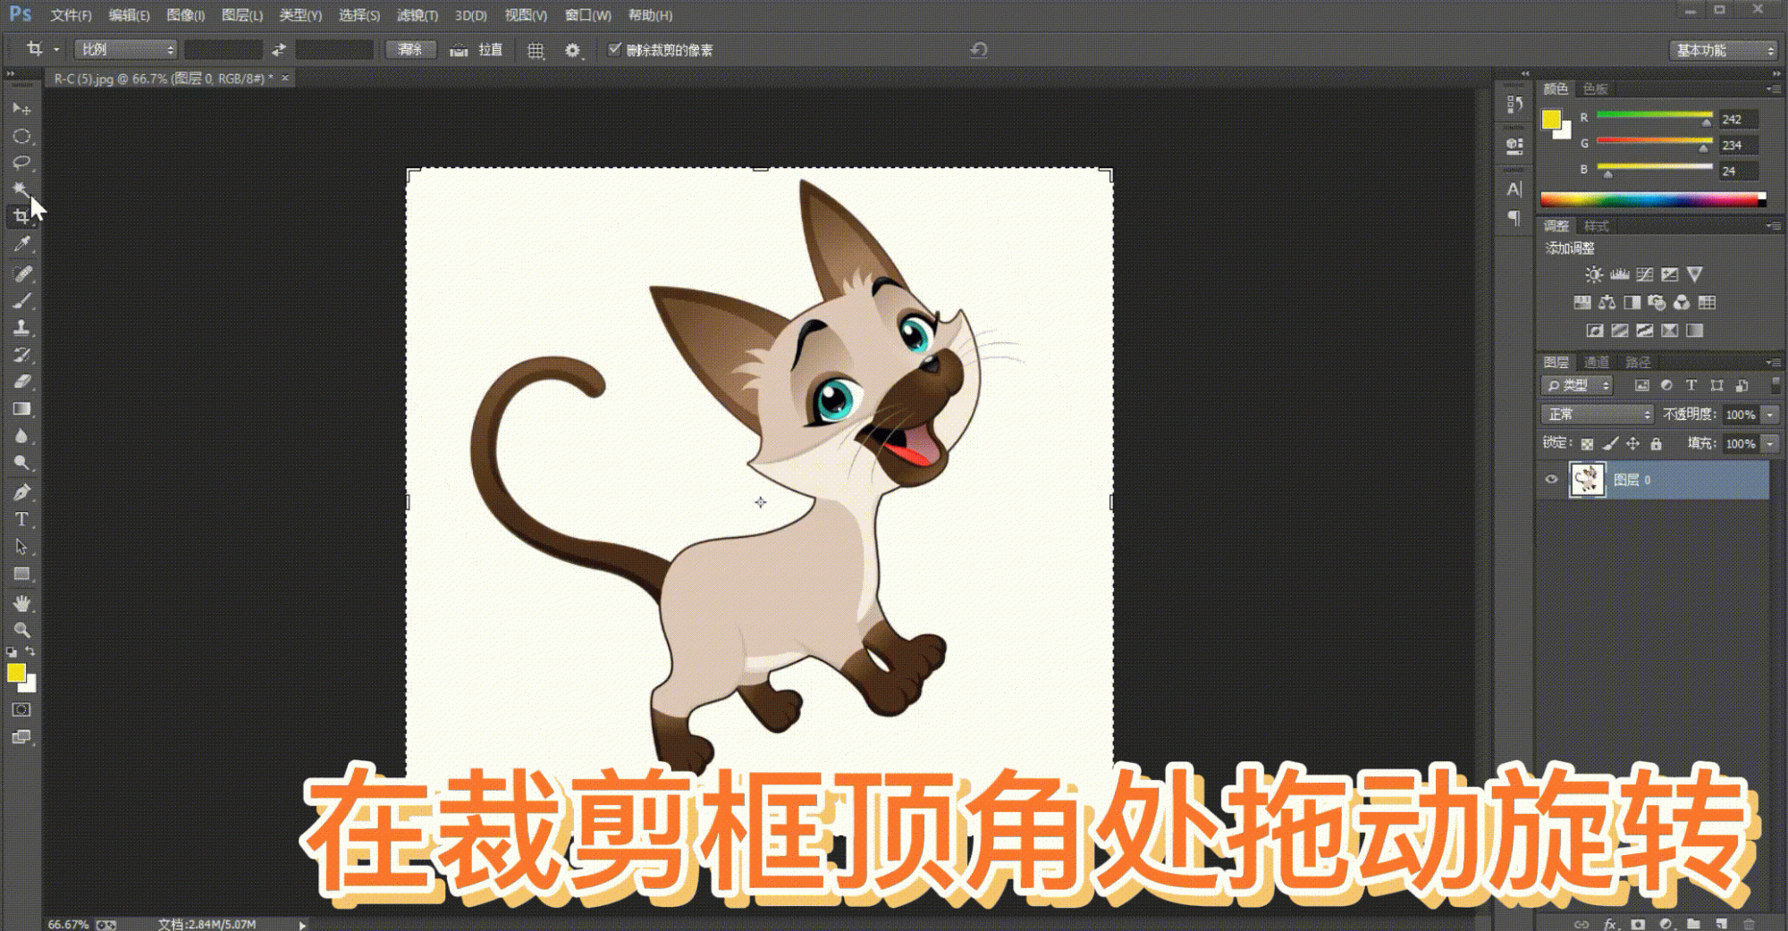Viewport: 1788px width, 931px height.
Task: Switch to the 色板 swatches tab
Action: pyautogui.click(x=1596, y=88)
